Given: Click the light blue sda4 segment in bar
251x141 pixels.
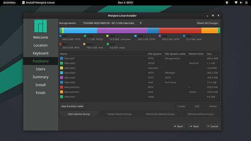Looking at the screenshot, I should click(x=80, y=31).
